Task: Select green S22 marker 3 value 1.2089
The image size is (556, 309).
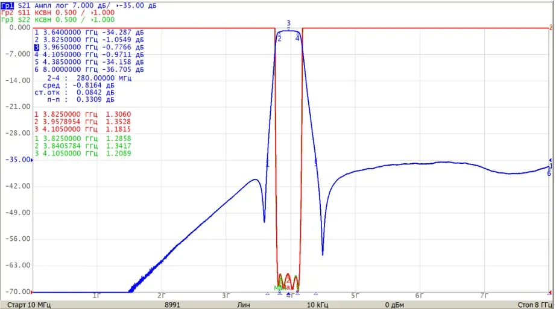Action: coord(118,154)
